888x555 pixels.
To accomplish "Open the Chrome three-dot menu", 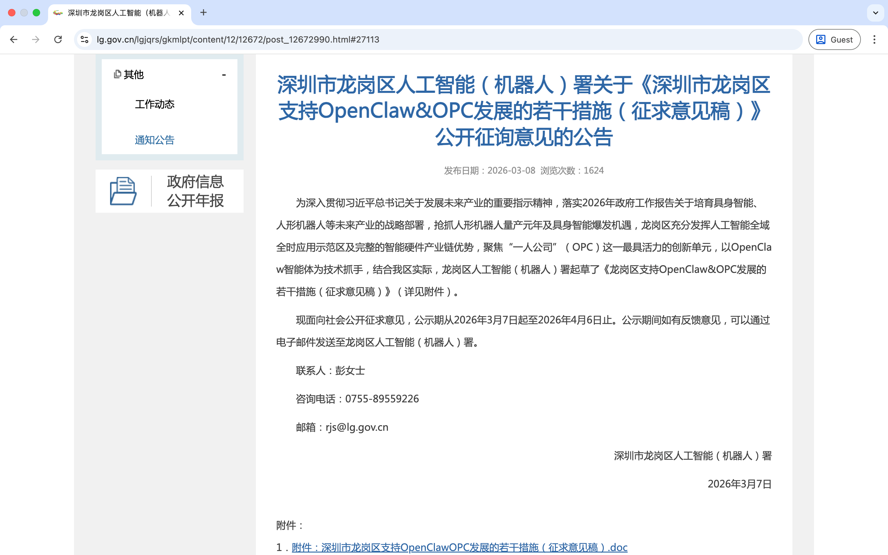I will pos(874,40).
